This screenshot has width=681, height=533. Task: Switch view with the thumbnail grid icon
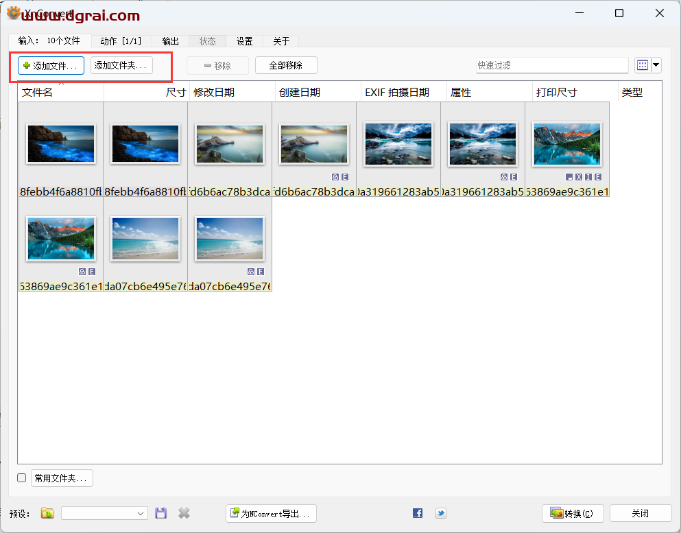(x=643, y=65)
